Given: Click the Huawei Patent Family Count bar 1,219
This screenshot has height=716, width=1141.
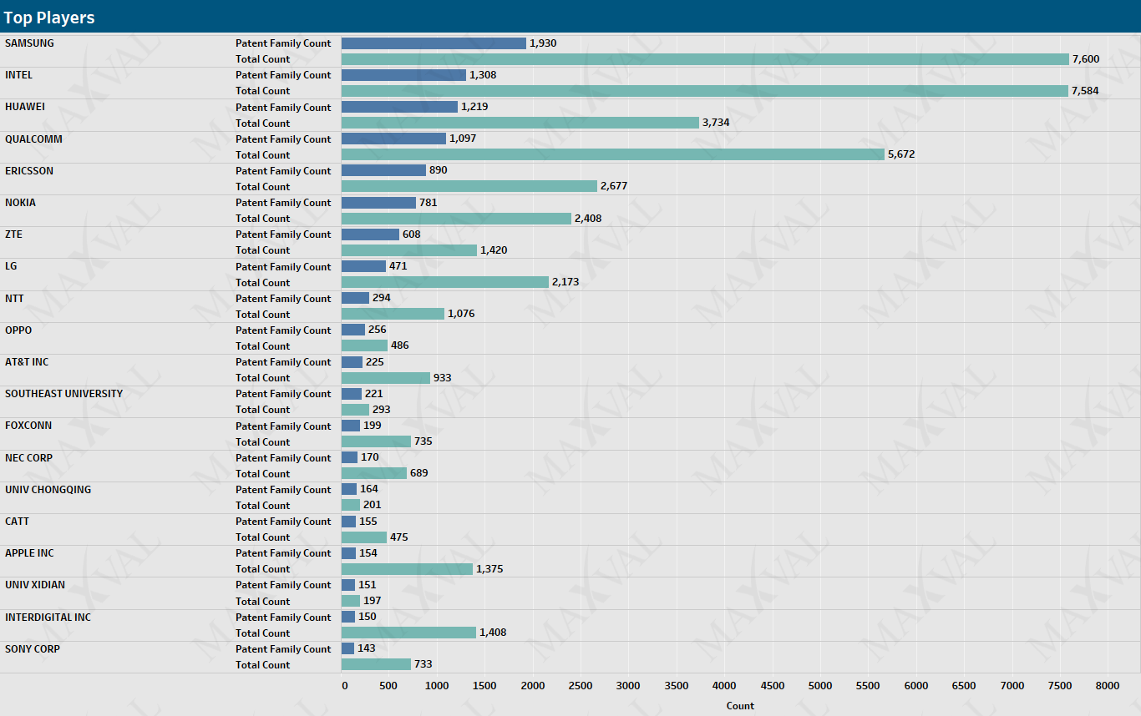Looking at the screenshot, I should point(399,107).
